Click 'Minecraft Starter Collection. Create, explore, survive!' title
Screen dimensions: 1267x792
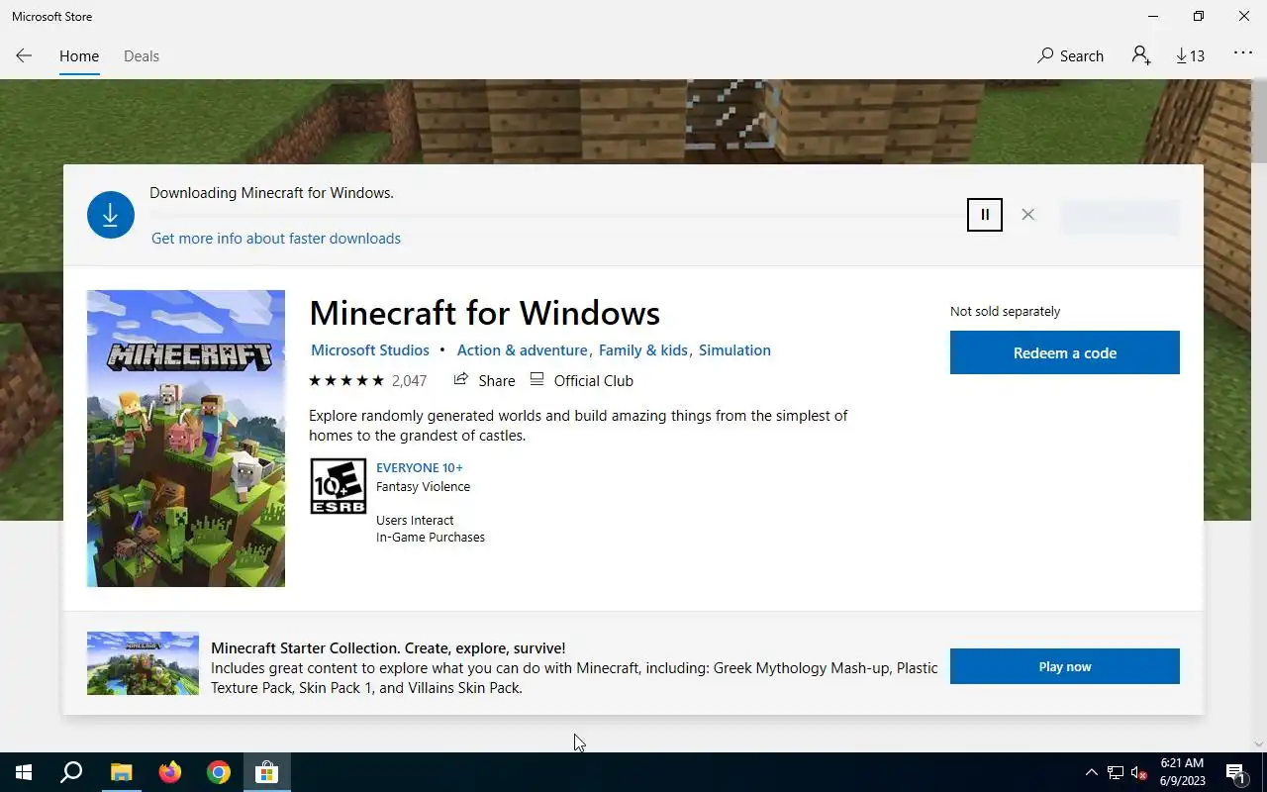pyautogui.click(x=388, y=648)
